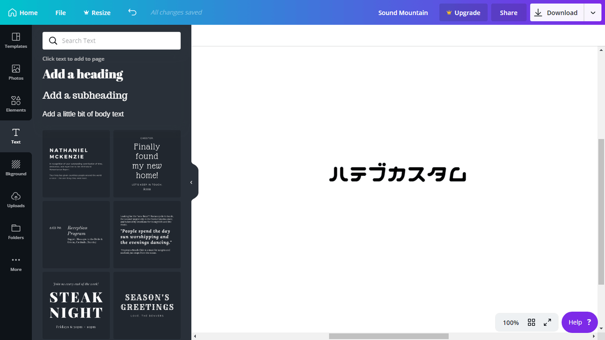Open the Uploads sidebar panel
Viewport: 605px width, 340px height.
point(16,200)
